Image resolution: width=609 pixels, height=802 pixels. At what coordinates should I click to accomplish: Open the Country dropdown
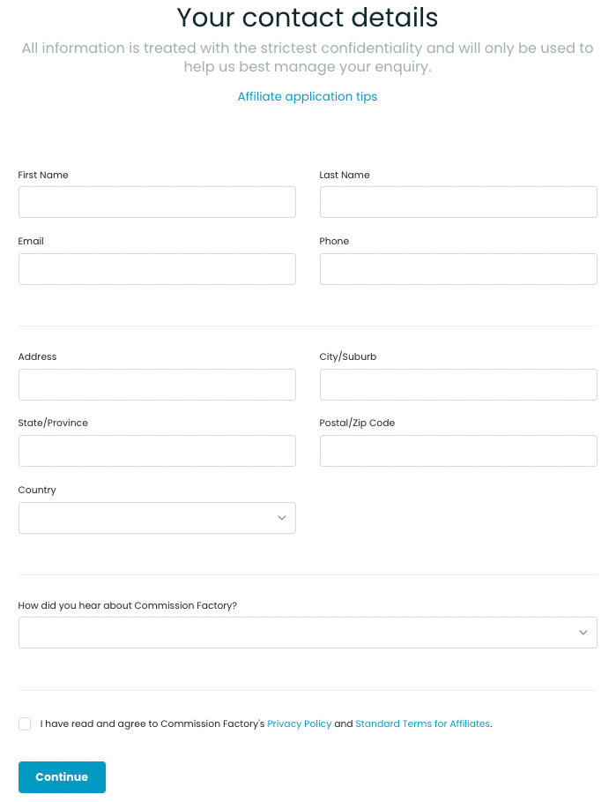(x=157, y=518)
